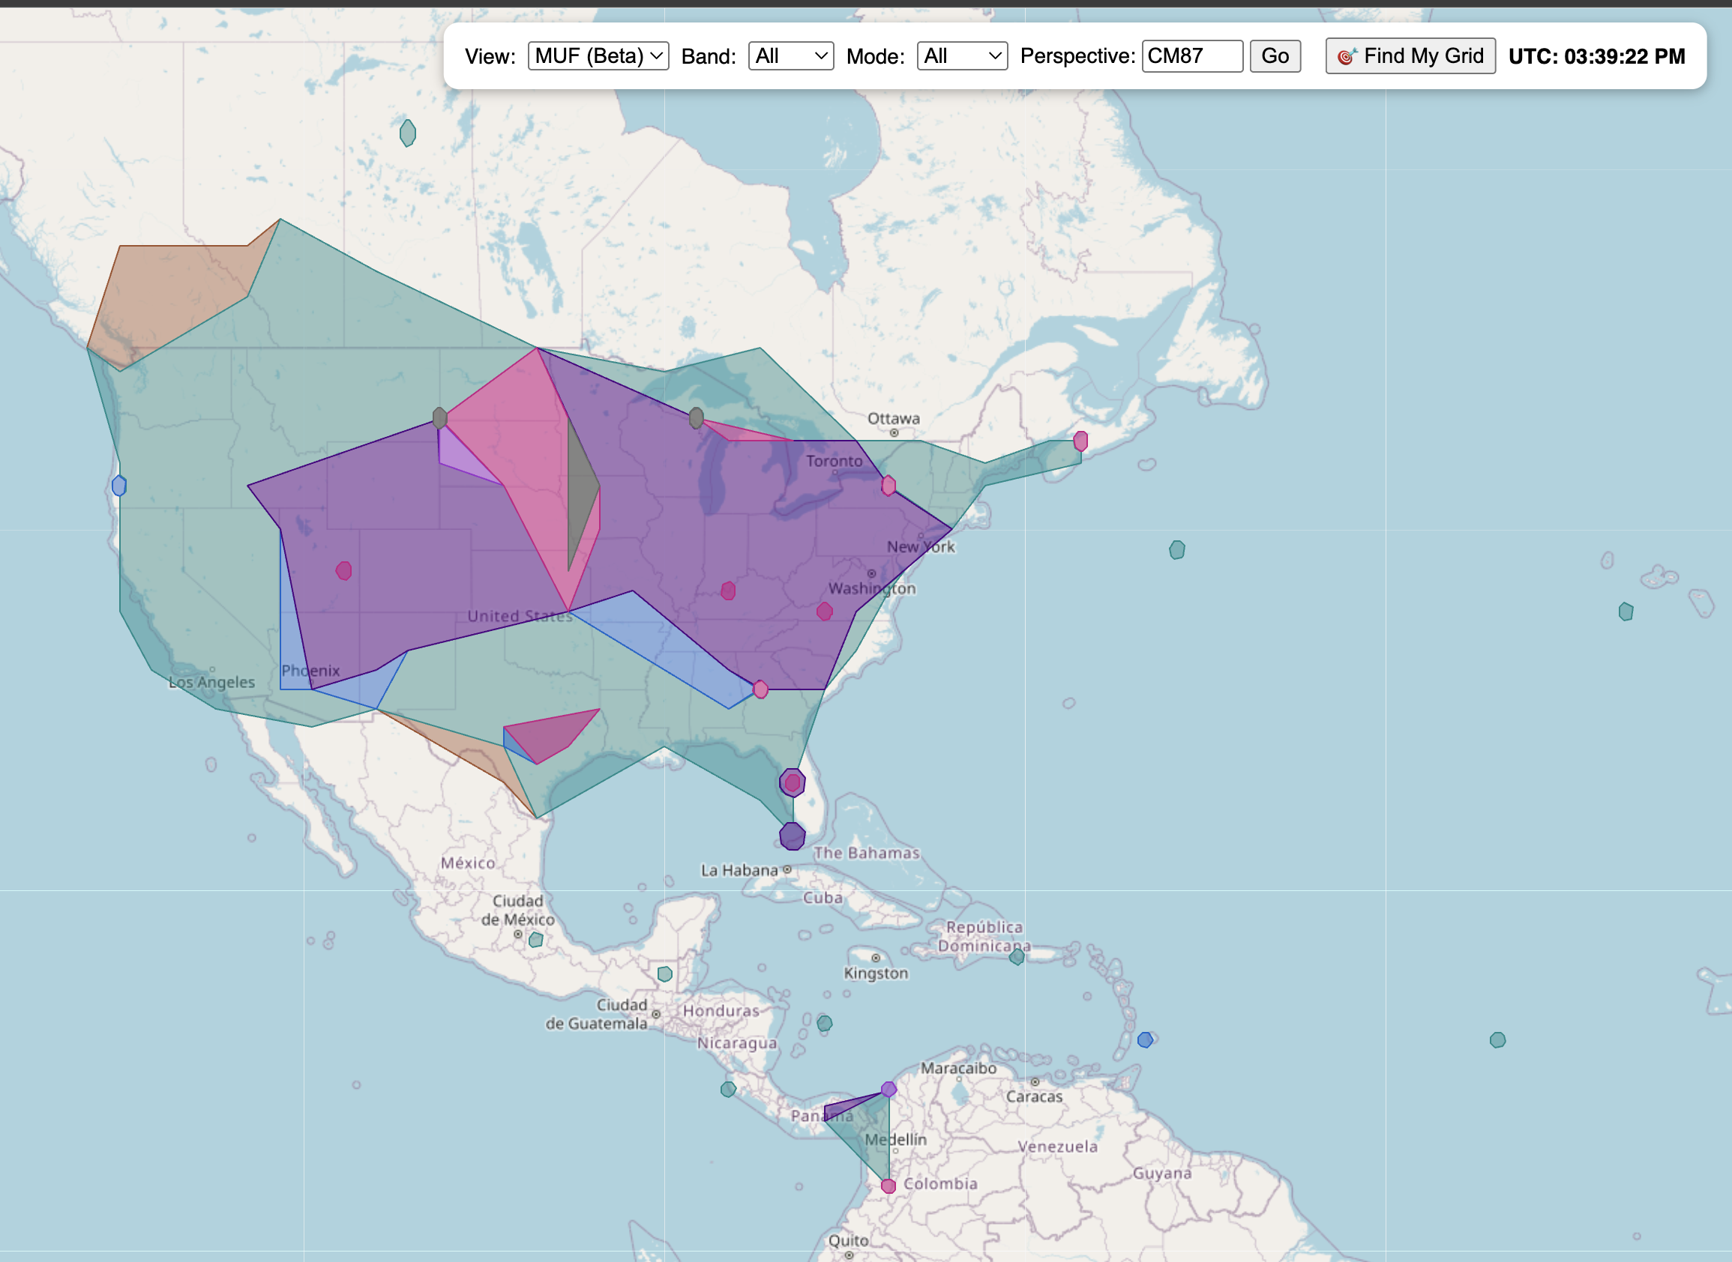Click the Find My Grid button
Screen dimensions: 1732x1262
coord(1410,55)
